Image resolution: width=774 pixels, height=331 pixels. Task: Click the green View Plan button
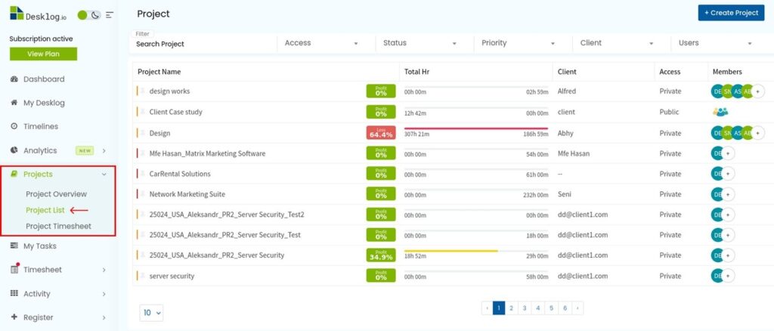43,54
